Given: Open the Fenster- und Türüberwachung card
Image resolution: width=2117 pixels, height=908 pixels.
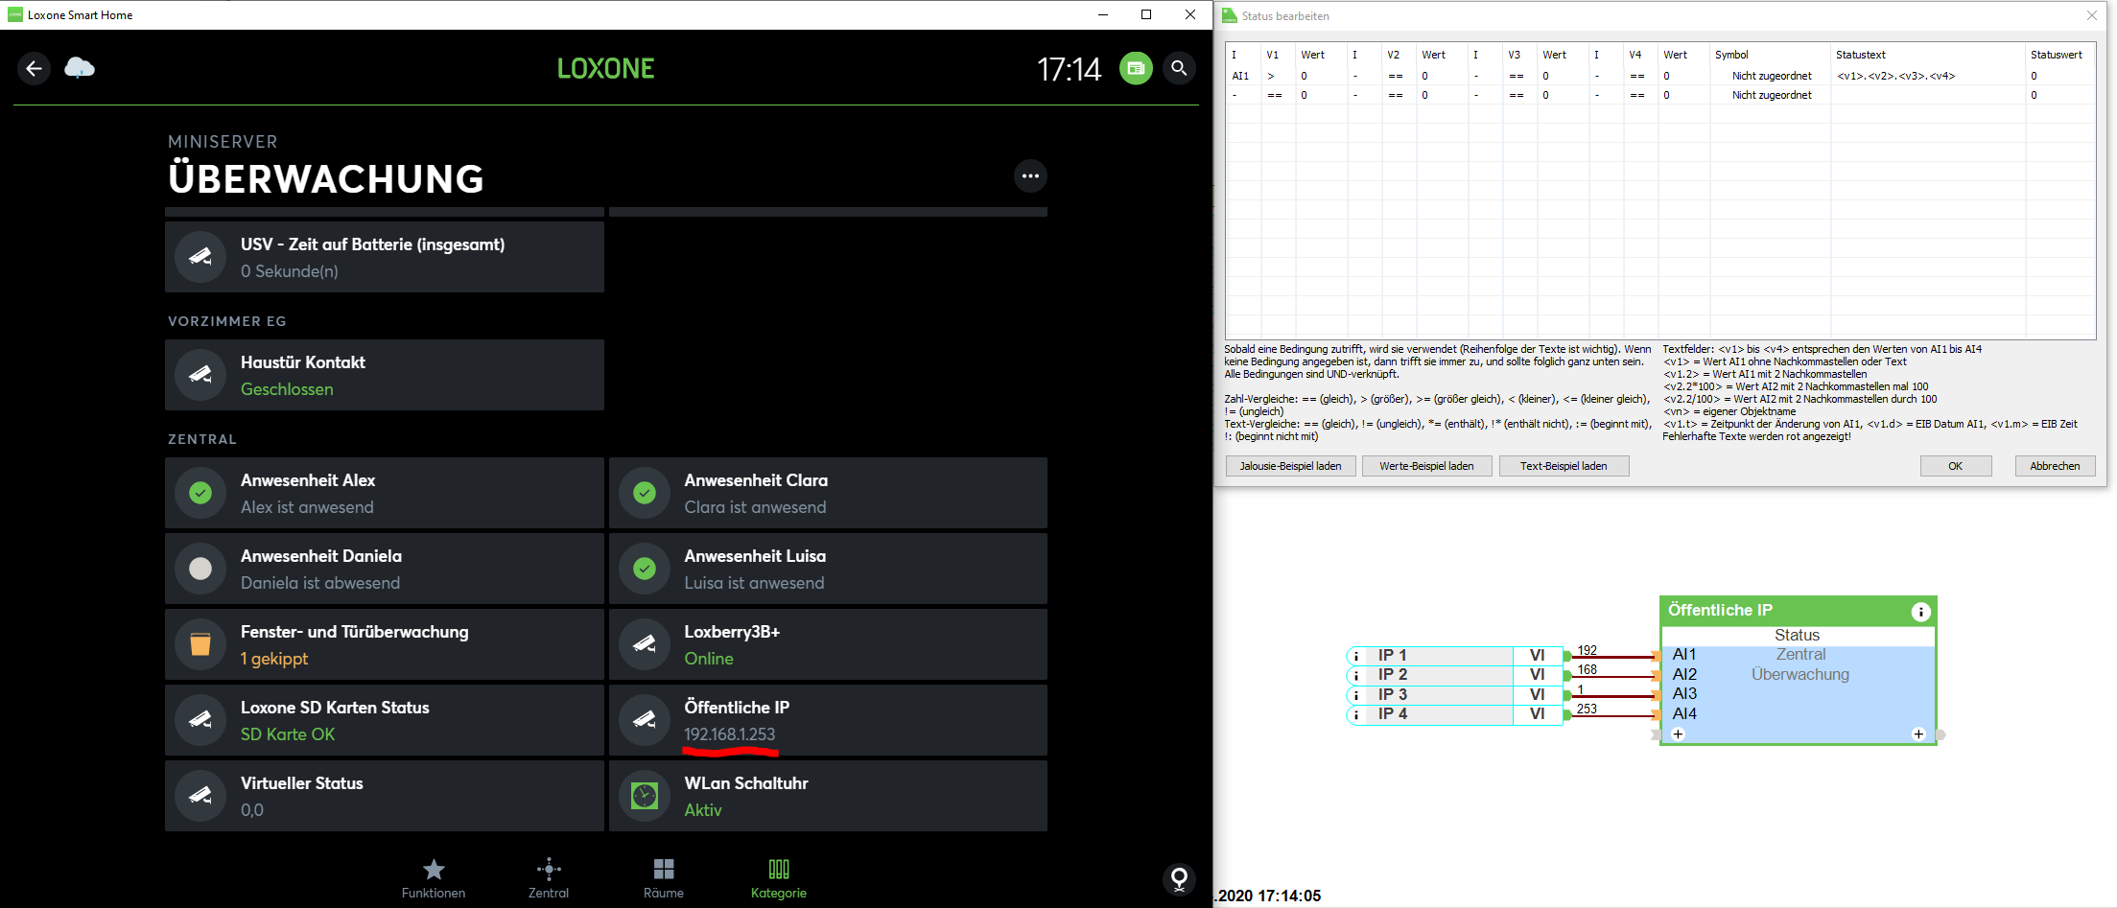Looking at the screenshot, I should [x=385, y=644].
